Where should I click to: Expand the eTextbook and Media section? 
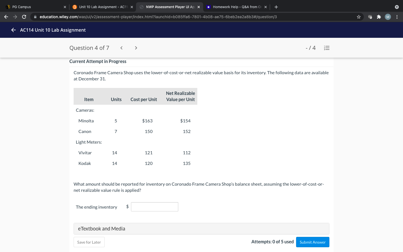[x=201, y=228]
